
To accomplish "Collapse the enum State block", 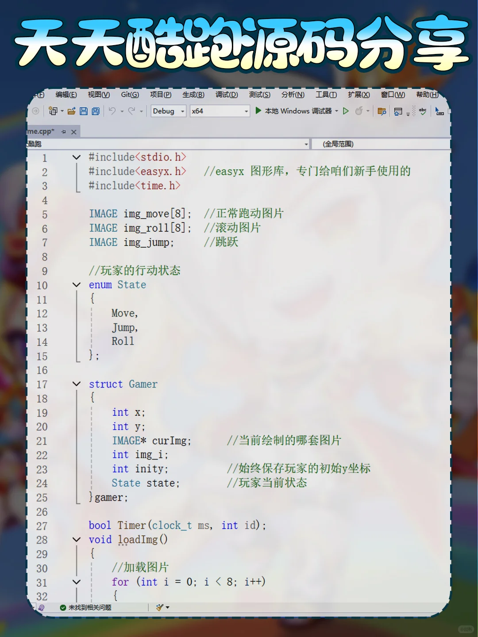I will (x=77, y=285).
